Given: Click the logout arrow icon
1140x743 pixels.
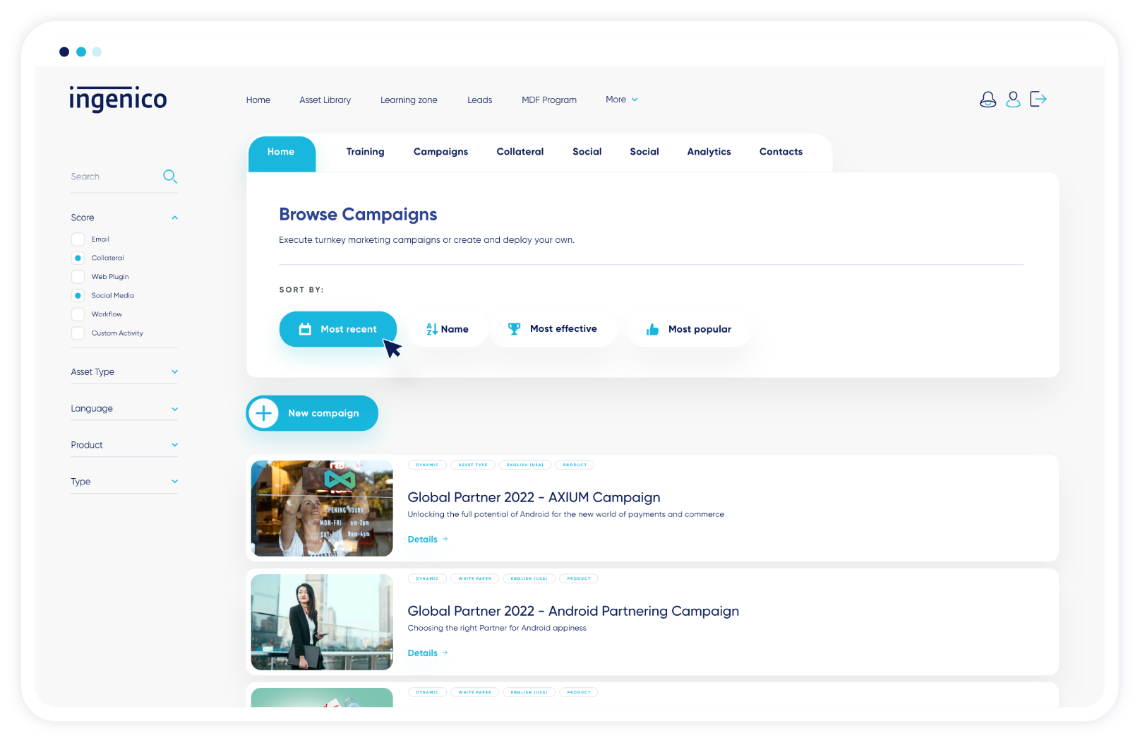Looking at the screenshot, I should click(x=1038, y=99).
